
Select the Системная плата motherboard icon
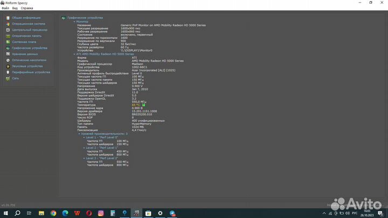tap(8, 42)
